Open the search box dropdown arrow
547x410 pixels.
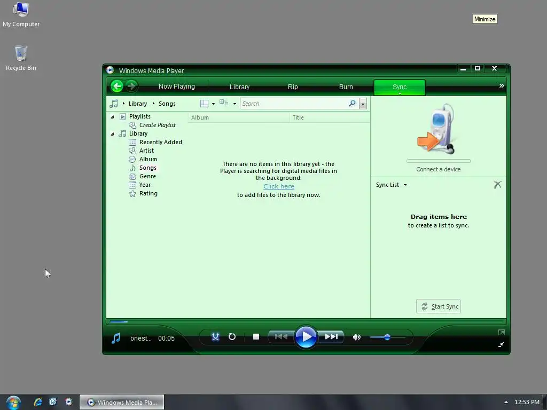click(x=363, y=104)
